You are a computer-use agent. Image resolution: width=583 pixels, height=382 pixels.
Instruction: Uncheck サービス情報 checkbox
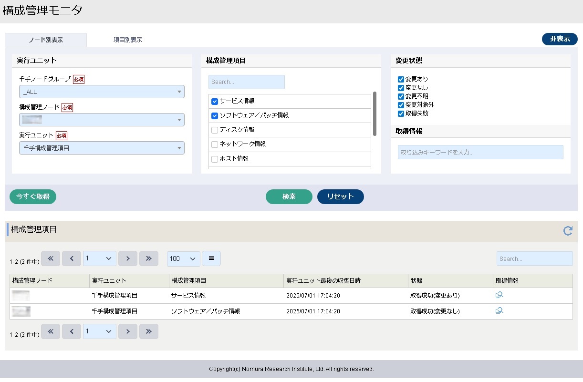click(x=215, y=102)
